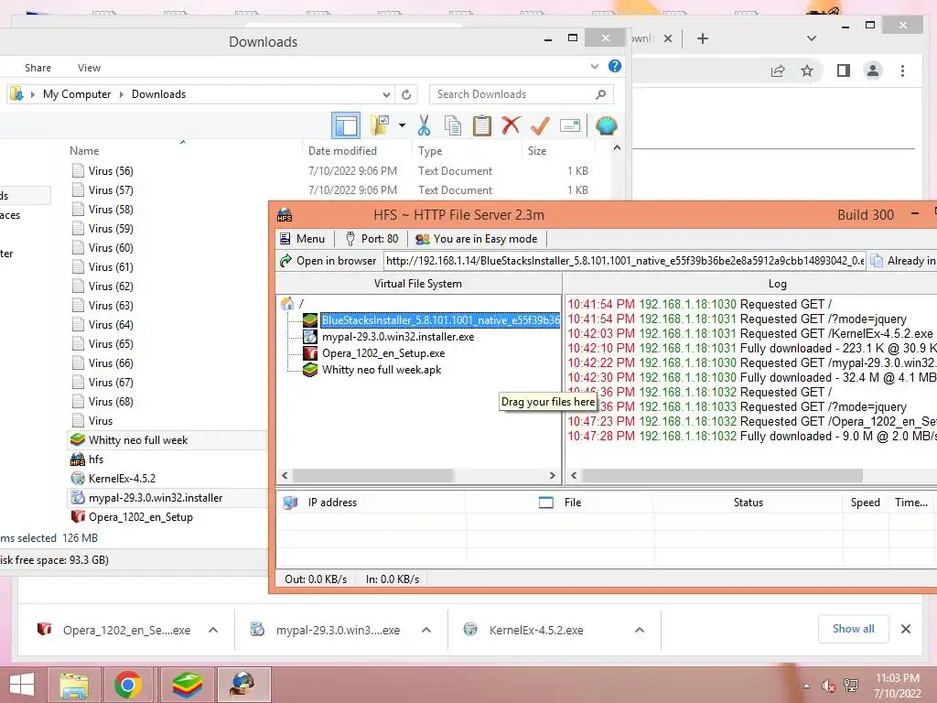Click the orange checkmark icon in Explorer toolbar
The width and height of the screenshot is (937, 703).
(540, 125)
